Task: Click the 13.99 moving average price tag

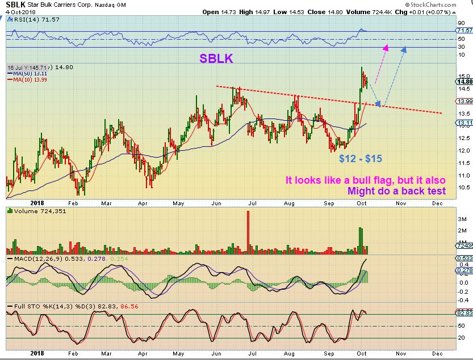Action: point(465,101)
